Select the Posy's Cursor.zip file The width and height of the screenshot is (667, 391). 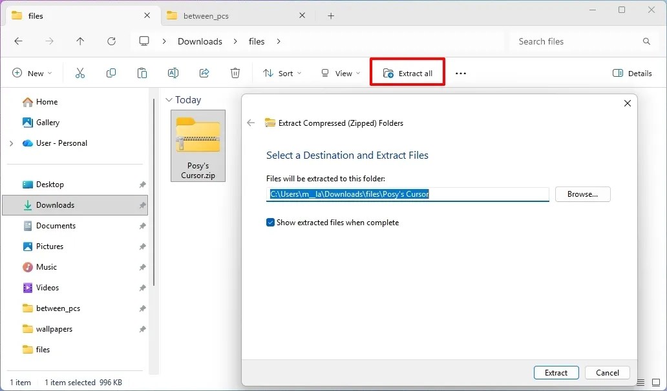(x=198, y=146)
